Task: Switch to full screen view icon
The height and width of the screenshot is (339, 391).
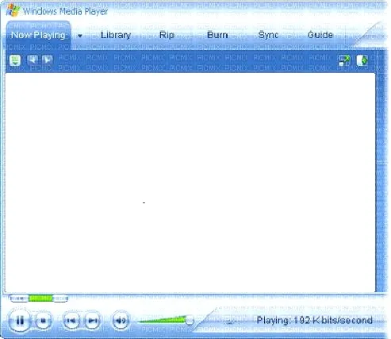Action: (x=344, y=60)
